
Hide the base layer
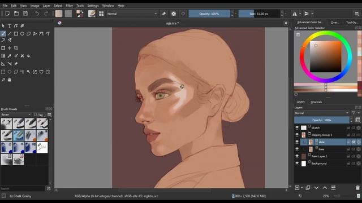click(297, 149)
